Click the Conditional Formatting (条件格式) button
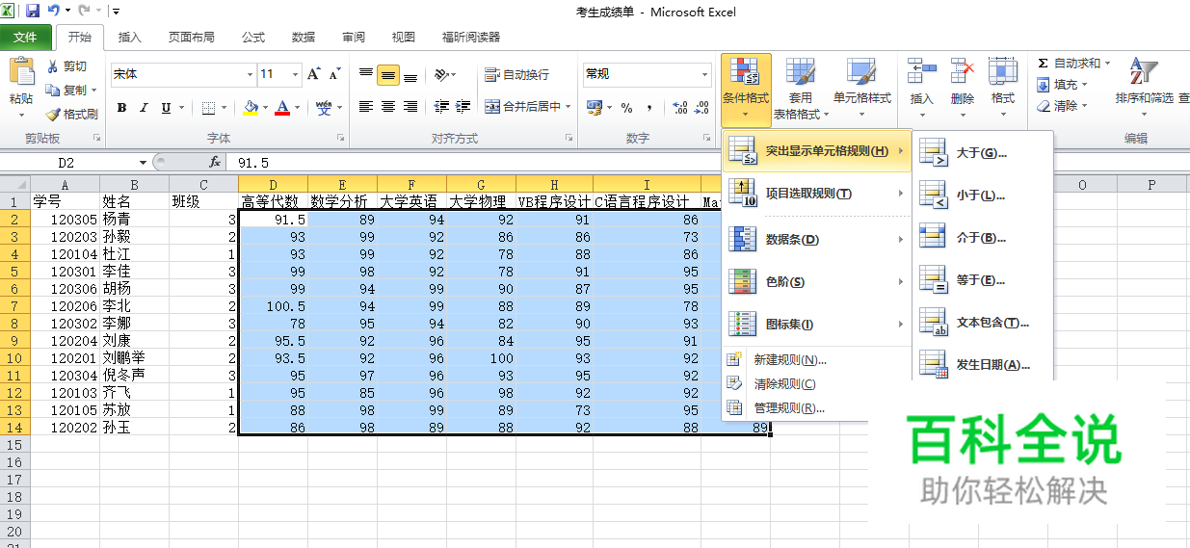Viewport: 1190px width, 548px height. (746, 90)
